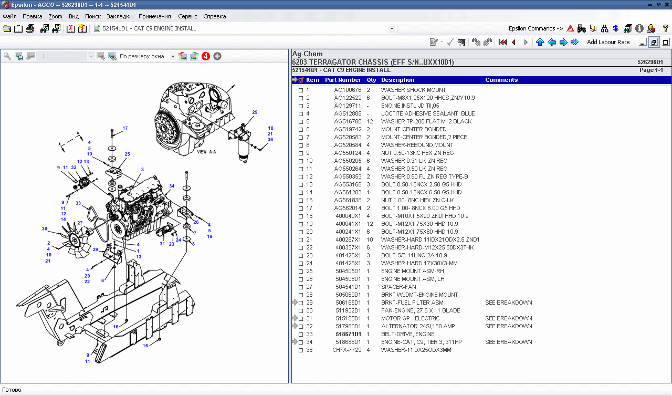Click the Add Labour Rate button

coord(608,42)
